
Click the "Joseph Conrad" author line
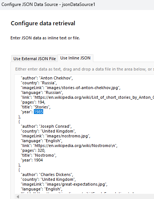46,126
